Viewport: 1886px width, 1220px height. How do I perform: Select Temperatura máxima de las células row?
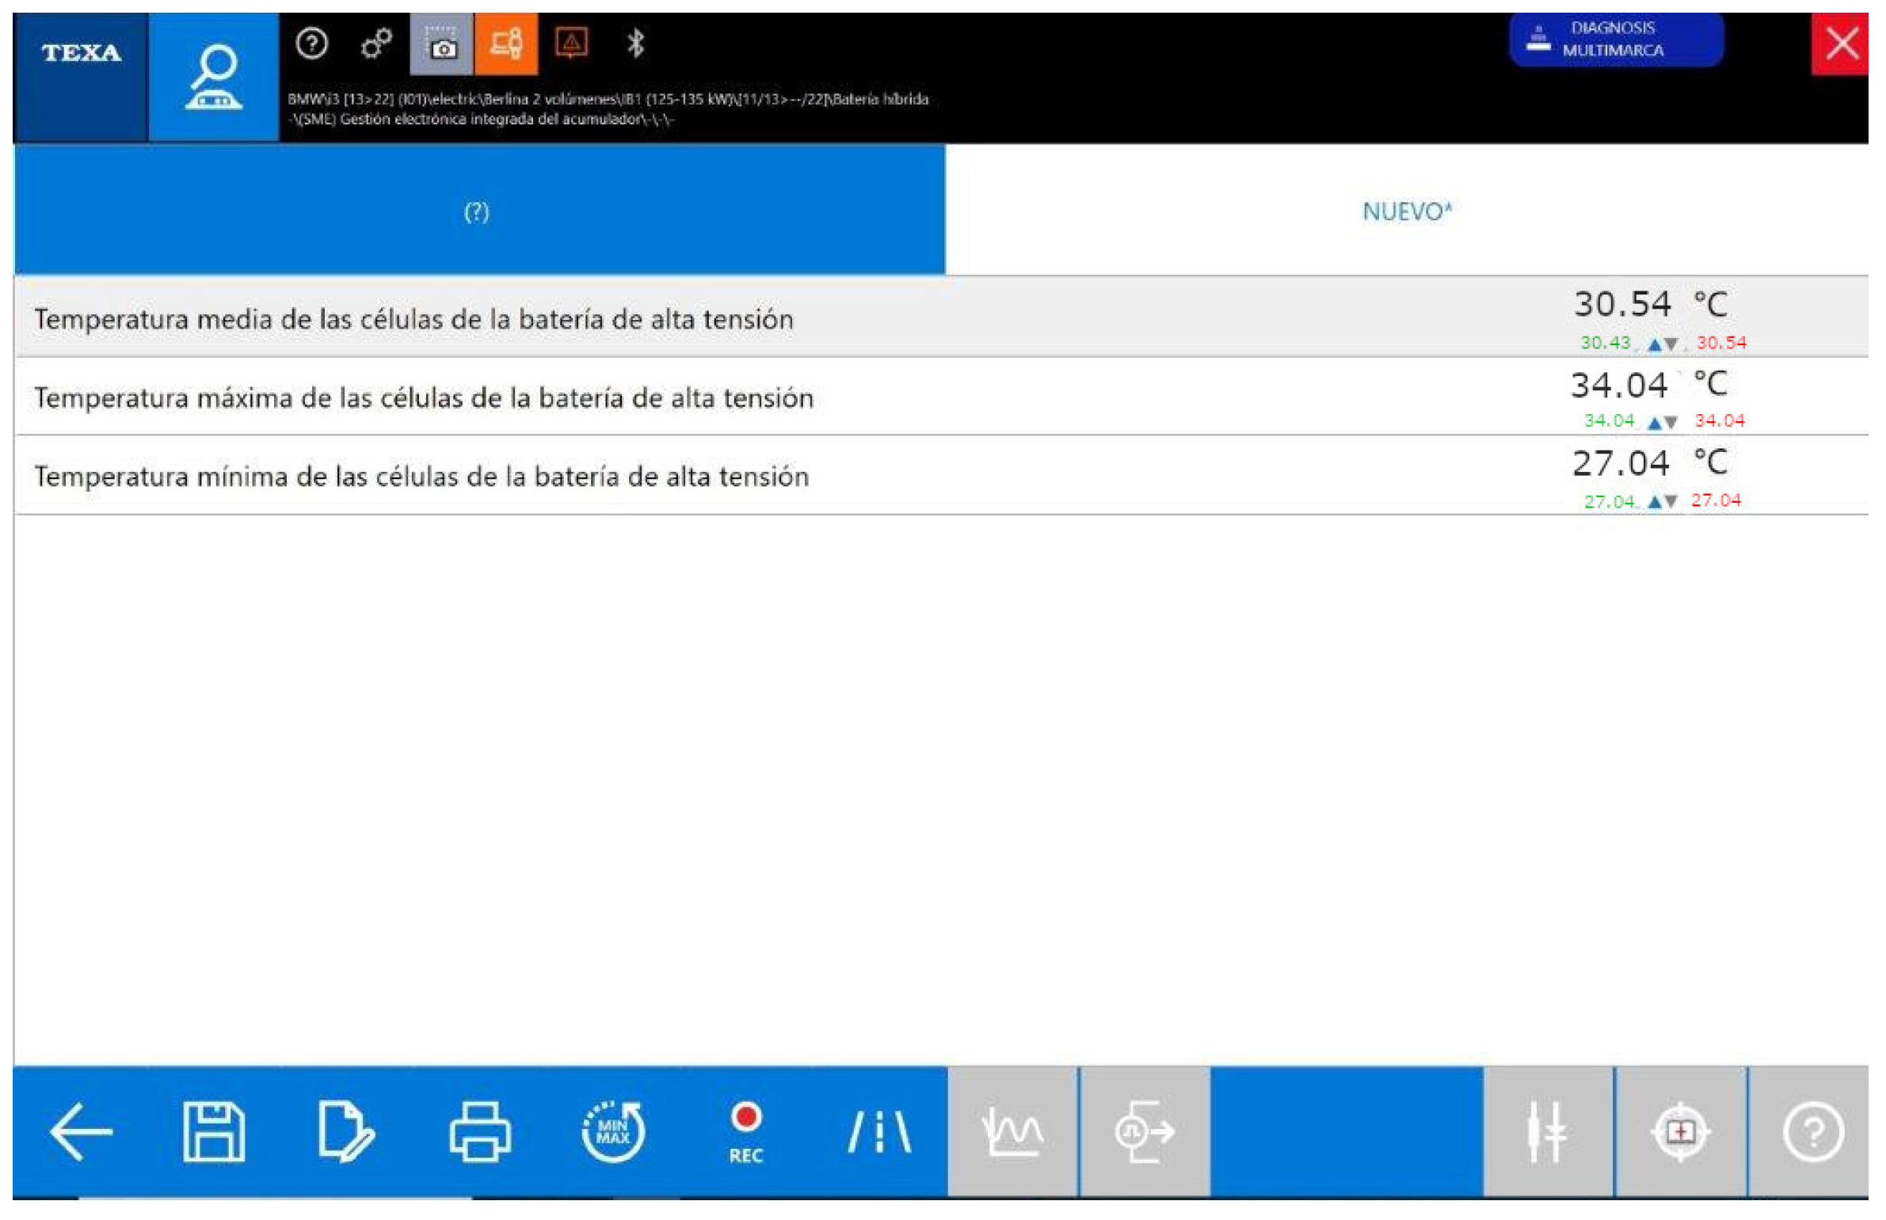[424, 398]
